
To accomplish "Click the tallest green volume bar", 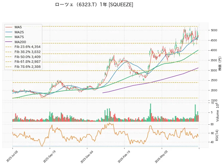I will (150, 112).
